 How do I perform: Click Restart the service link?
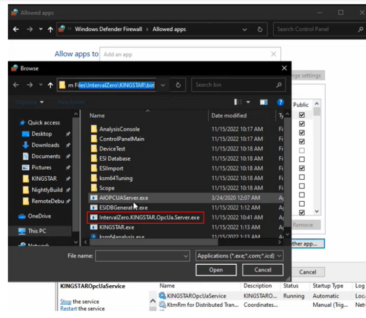(68, 308)
